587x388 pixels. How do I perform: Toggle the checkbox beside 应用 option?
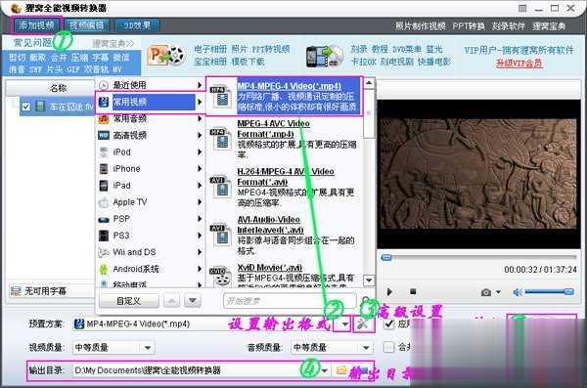pyautogui.click(x=389, y=323)
